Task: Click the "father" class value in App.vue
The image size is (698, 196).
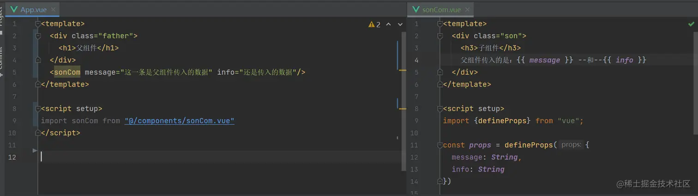Action: click(115, 36)
